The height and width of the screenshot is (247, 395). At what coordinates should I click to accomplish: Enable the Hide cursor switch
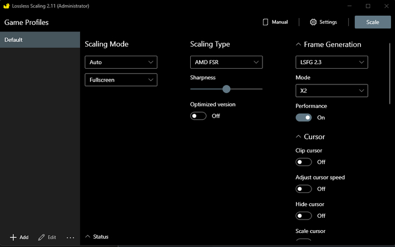304,215
